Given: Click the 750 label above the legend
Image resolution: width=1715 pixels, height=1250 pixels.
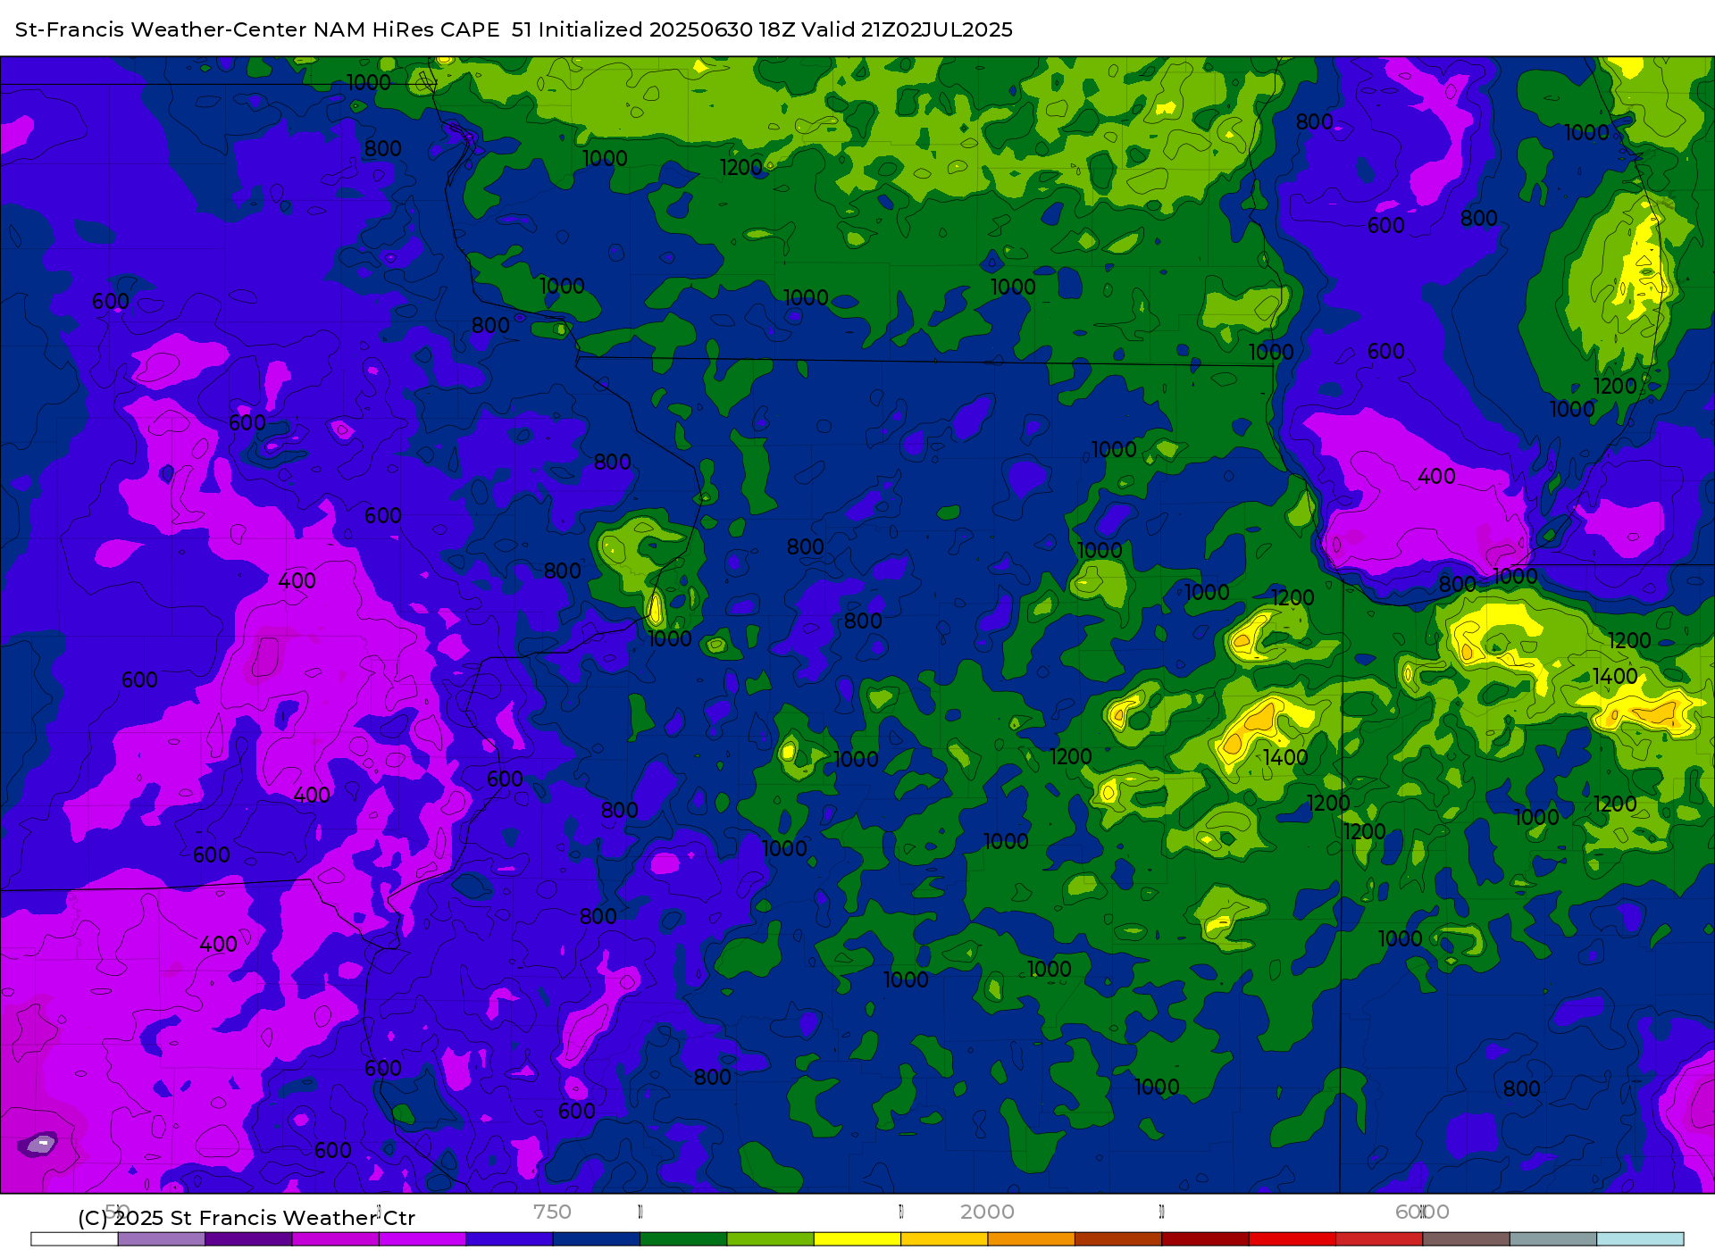Looking at the screenshot, I should coord(552,1212).
